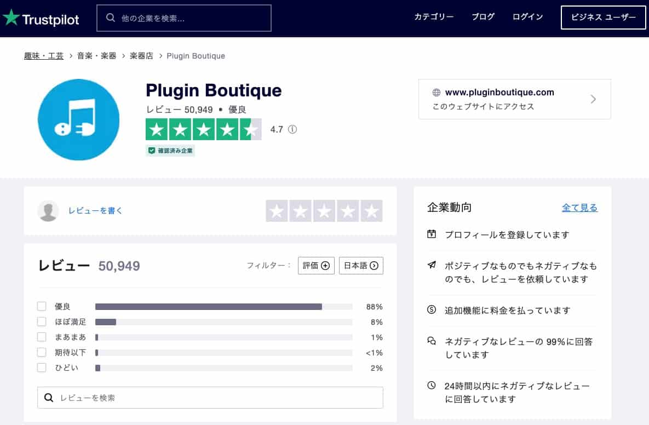Click the 8% ほぼ満足 rating bar

(224, 322)
